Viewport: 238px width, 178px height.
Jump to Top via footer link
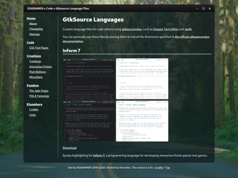(167, 168)
